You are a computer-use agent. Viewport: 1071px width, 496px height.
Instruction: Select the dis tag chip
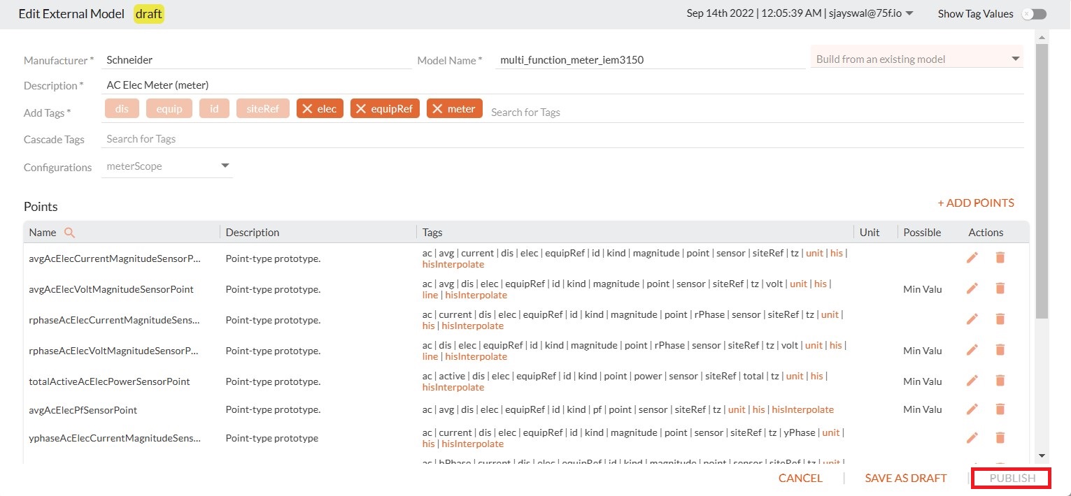click(122, 108)
